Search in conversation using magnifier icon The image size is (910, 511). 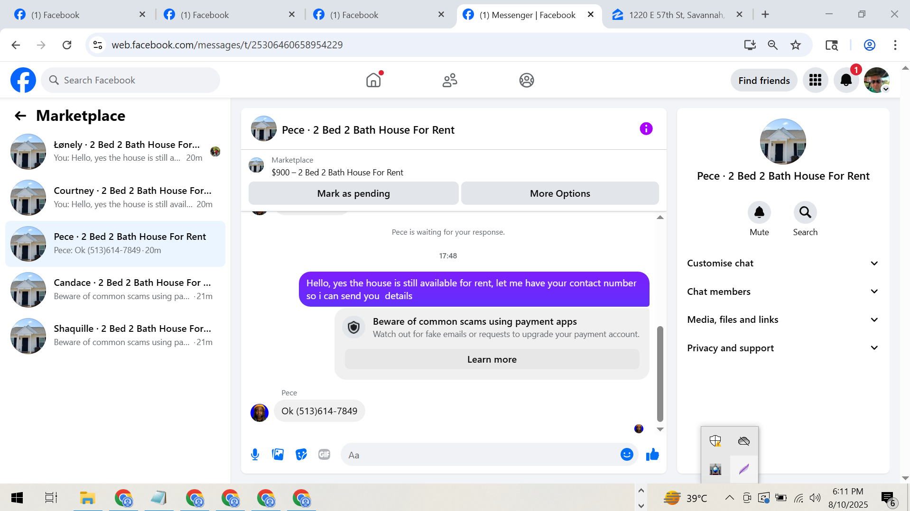click(805, 212)
